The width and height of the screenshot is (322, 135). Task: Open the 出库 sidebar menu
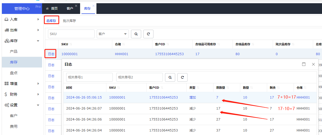(22, 30)
